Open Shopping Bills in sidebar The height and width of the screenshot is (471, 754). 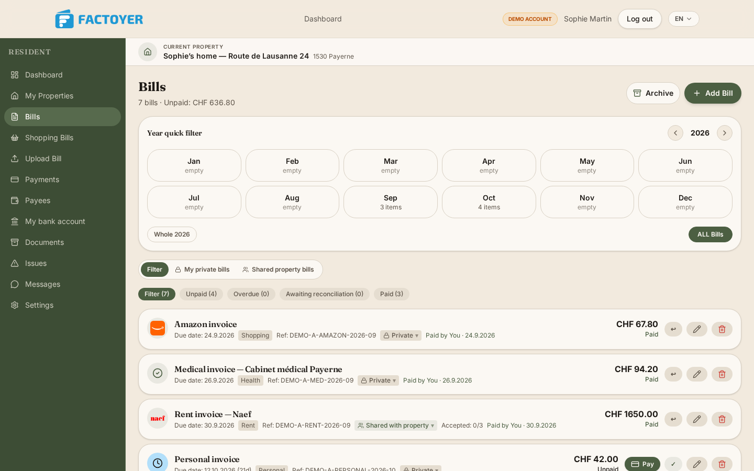(x=62, y=138)
